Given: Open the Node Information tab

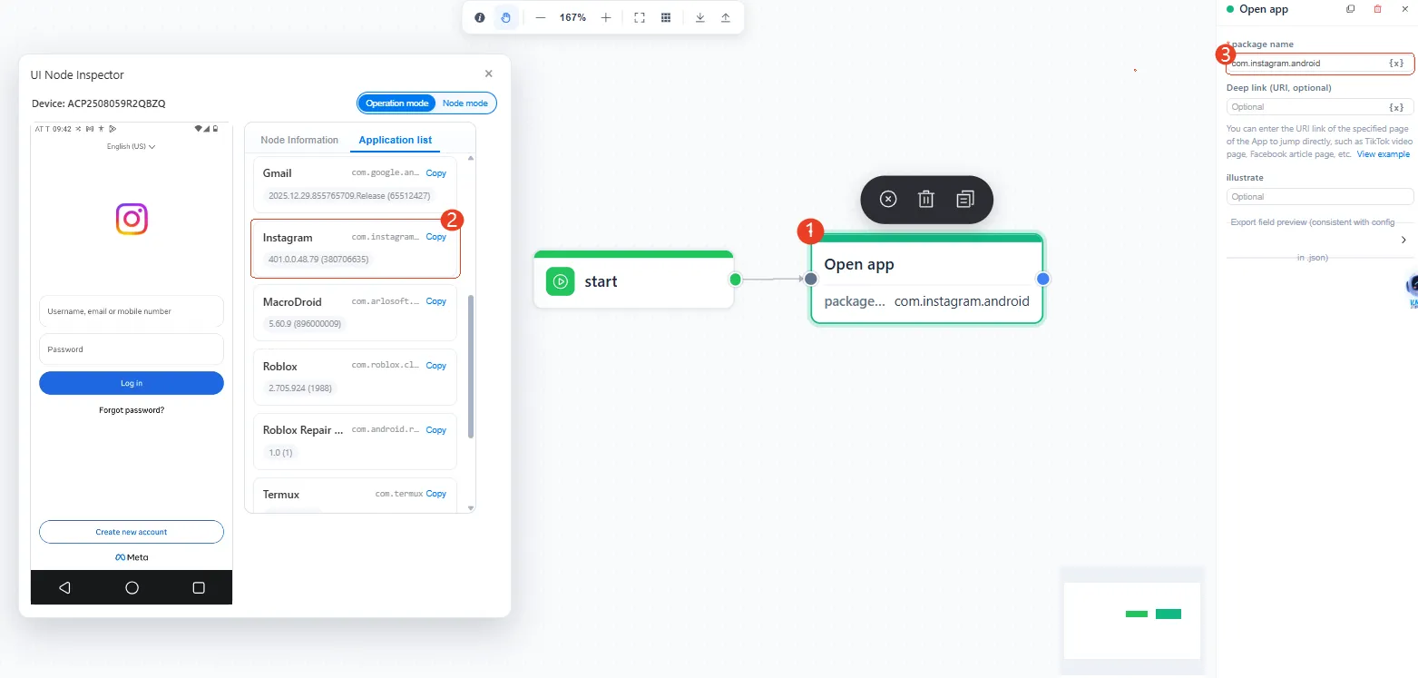Looking at the screenshot, I should pos(299,140).
